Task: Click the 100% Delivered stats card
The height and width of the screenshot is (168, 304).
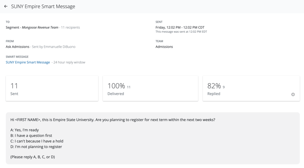Action: coord(151,89)
